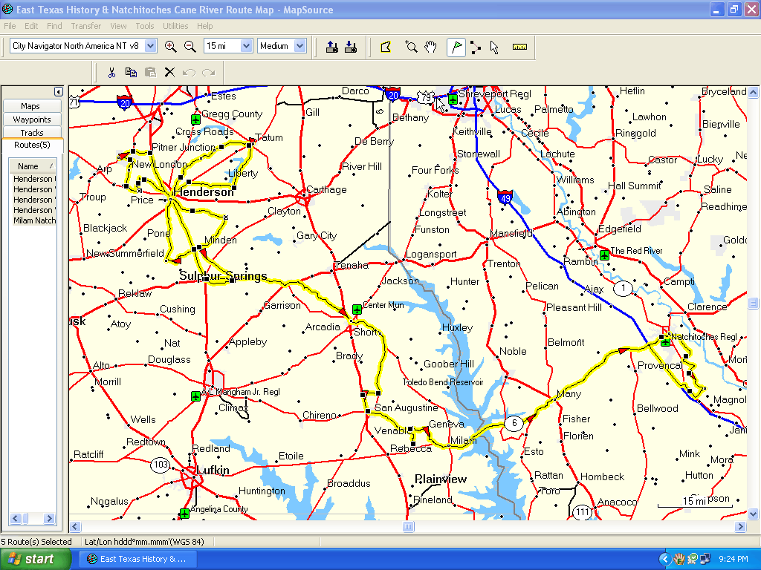Open the Medium detail level dropdown
The height and width of the screenshot is (570, 761).
pos(299,46)
